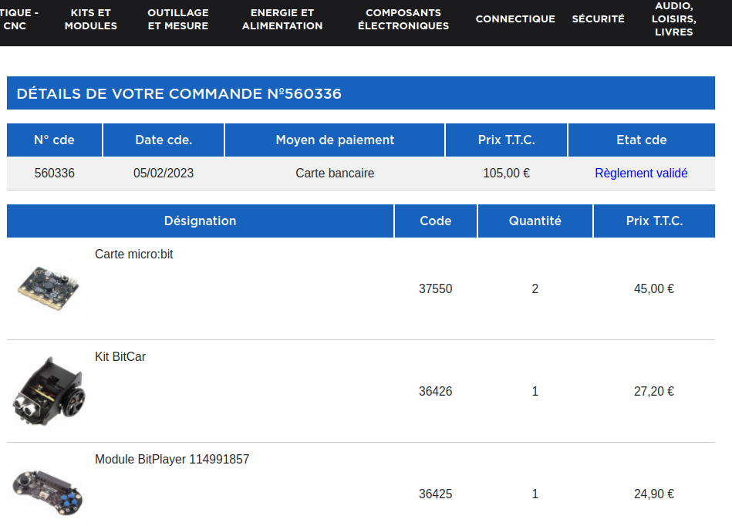Open the Composants Électroniques menu
The width and height of the screenshot is (732, 526).
point(403,19)
